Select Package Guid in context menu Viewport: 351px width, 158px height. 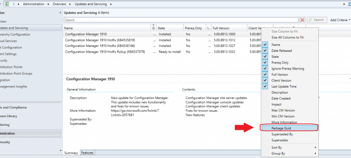290,128
